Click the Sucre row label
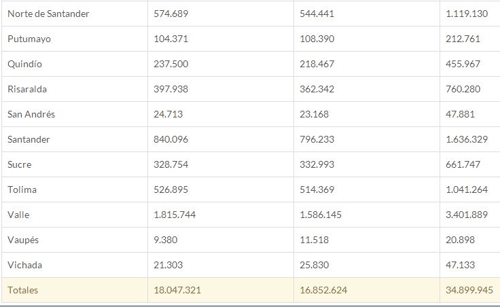Image resolution: width=500 pixels, height=307 pixels. [x=20, y=164]
